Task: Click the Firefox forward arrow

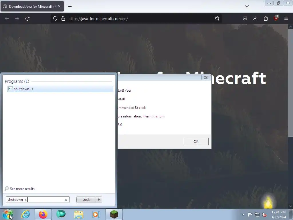Action: coord(17,19)
